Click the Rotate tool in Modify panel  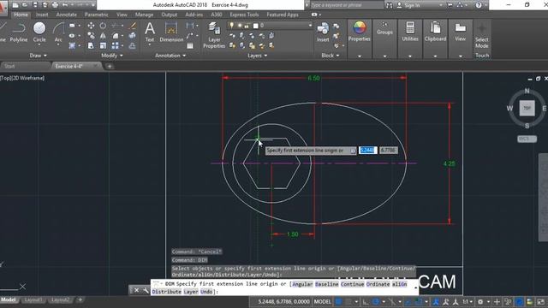pyautogui.click(x=103, y=26)
